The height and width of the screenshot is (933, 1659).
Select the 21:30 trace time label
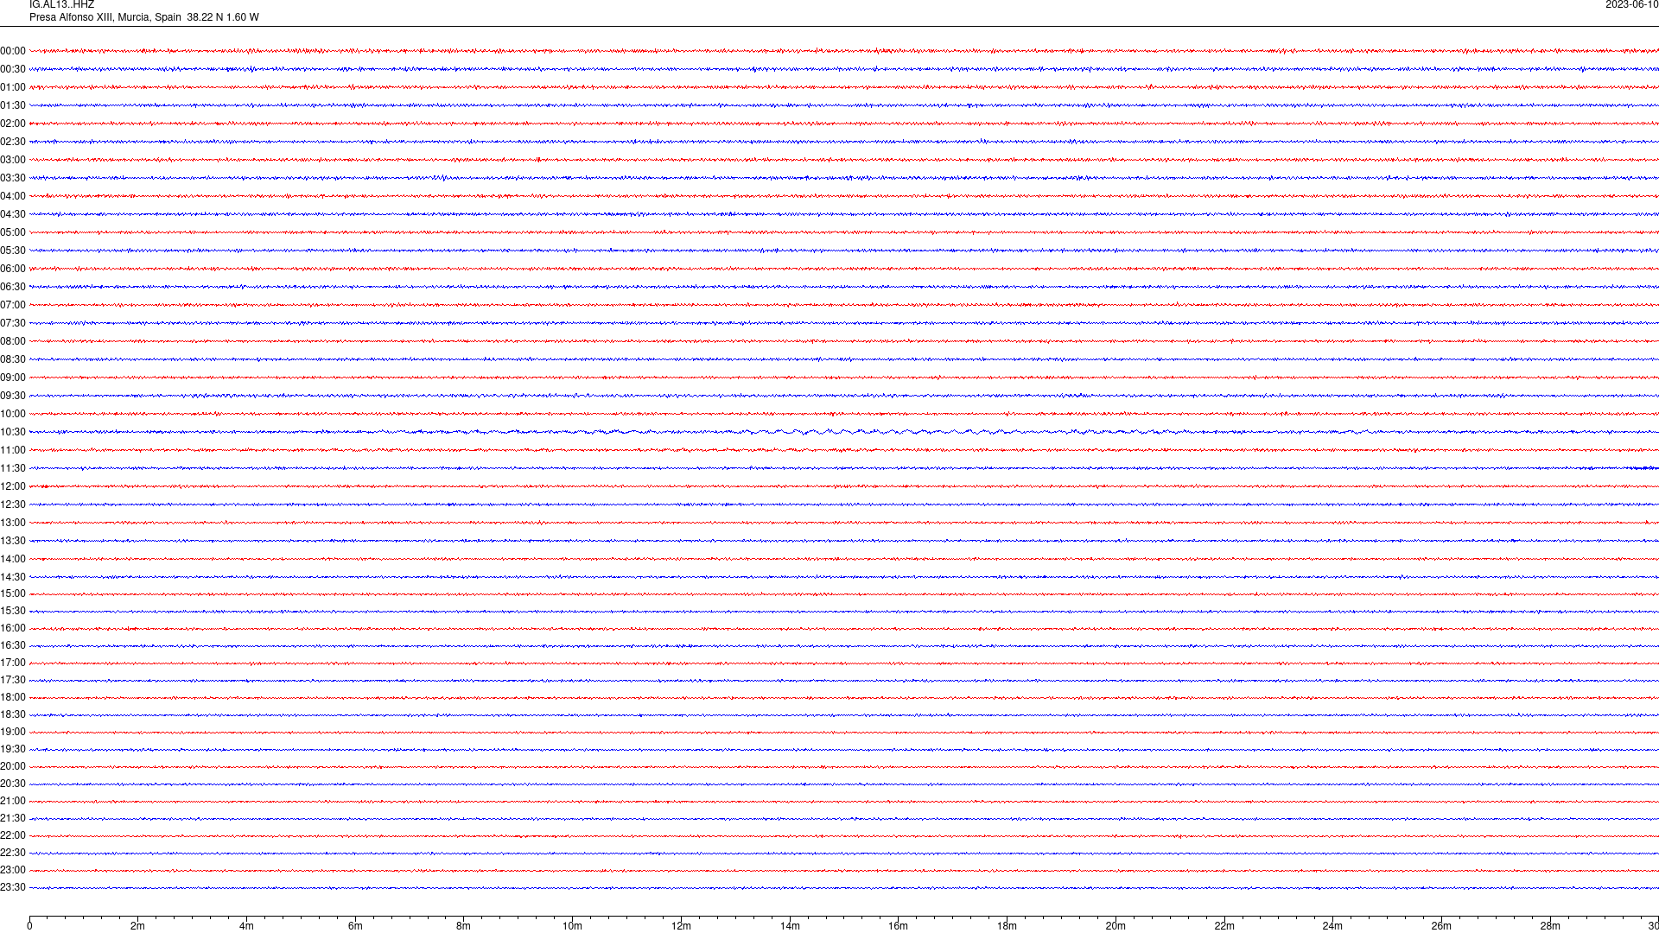pyautogui.click(x=13, y=818)
